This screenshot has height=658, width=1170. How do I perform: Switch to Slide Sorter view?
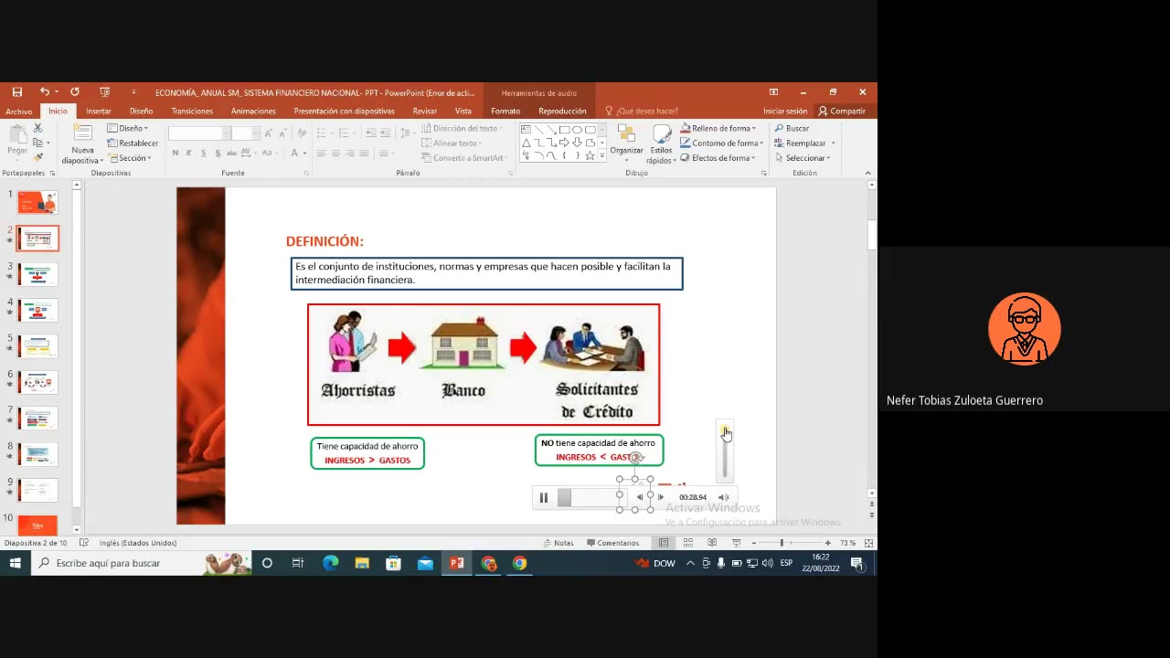[x=687, y=543]
